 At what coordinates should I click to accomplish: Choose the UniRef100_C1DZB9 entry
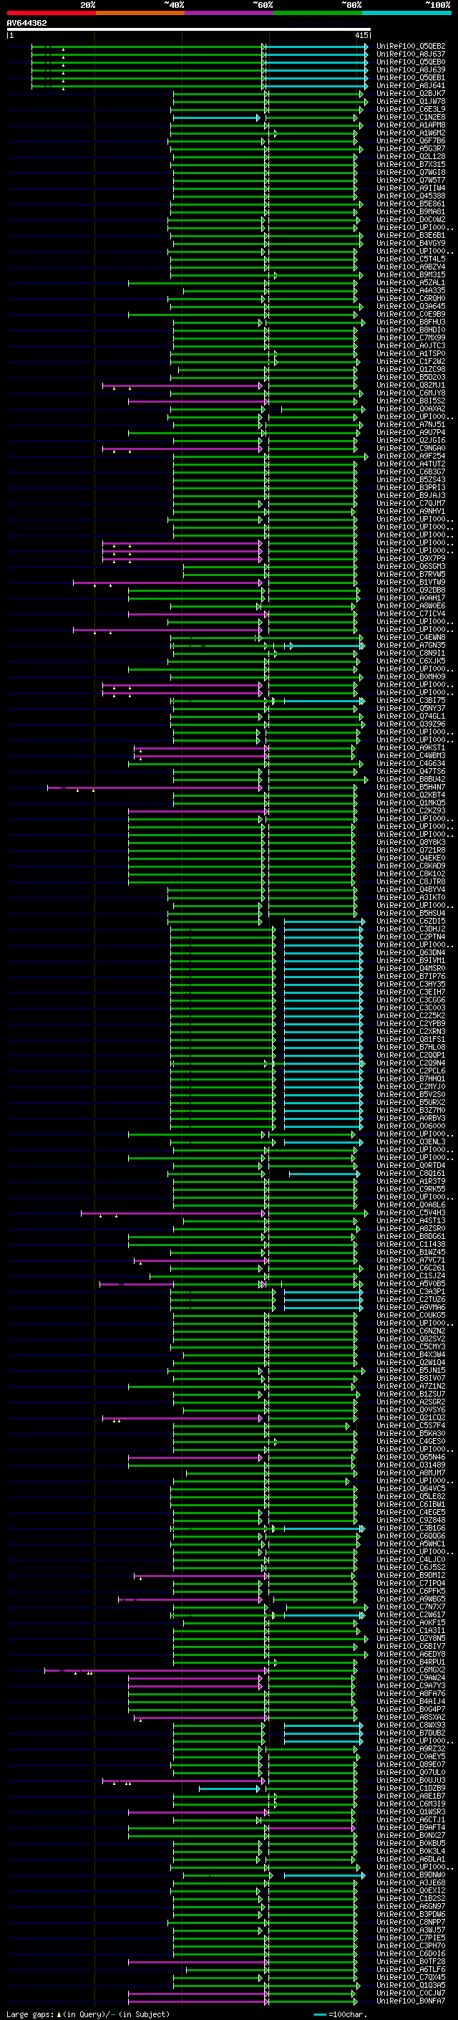[411, 1789]
